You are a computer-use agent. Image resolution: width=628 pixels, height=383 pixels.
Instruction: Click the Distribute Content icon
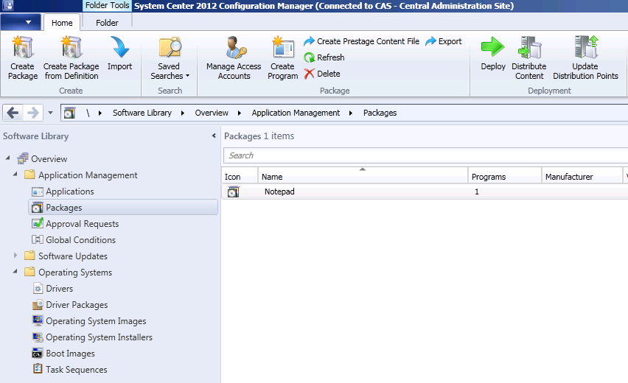click(x=529, y=49)
